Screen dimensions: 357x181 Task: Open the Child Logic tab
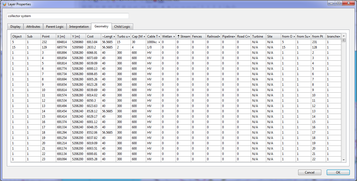click(122, 27)
